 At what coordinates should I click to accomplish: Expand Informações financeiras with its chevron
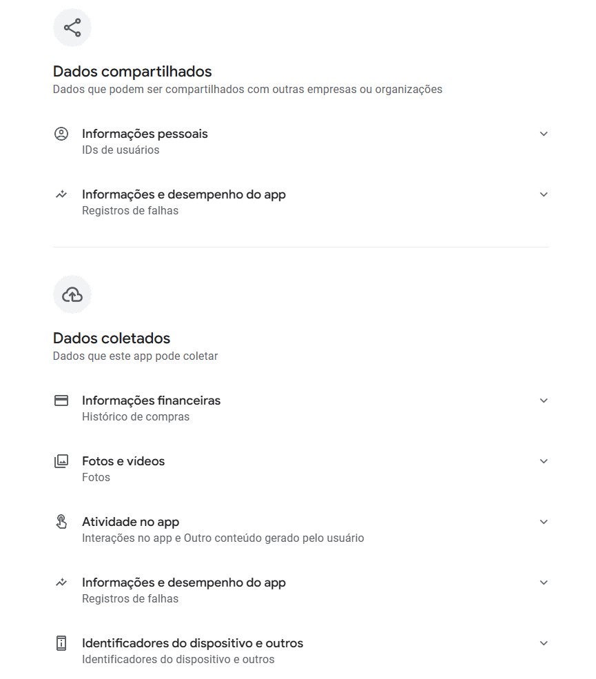pos(544,401)
